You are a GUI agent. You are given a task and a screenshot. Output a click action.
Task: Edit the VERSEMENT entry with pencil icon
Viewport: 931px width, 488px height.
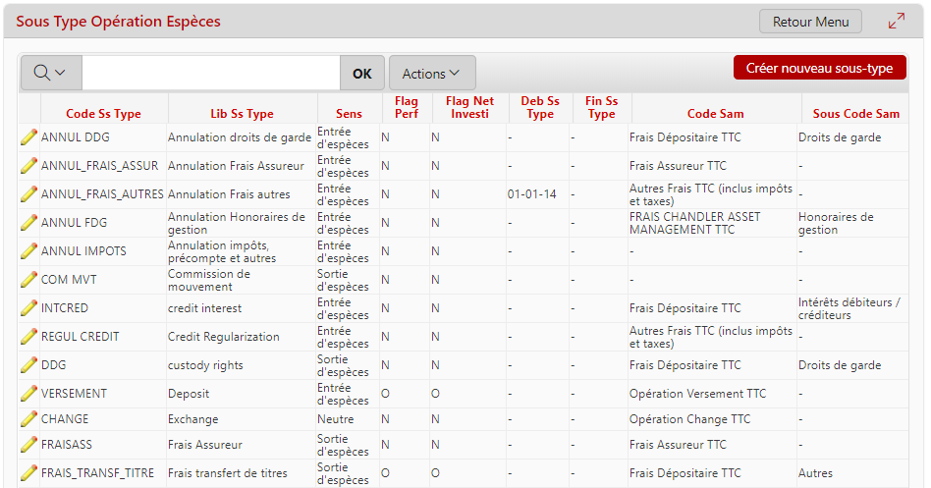click(x=28, y=394)
